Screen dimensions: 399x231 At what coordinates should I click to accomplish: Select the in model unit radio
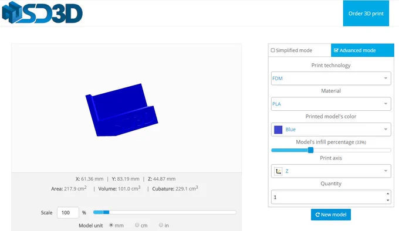pyautogui.click(x=161, y=225)
